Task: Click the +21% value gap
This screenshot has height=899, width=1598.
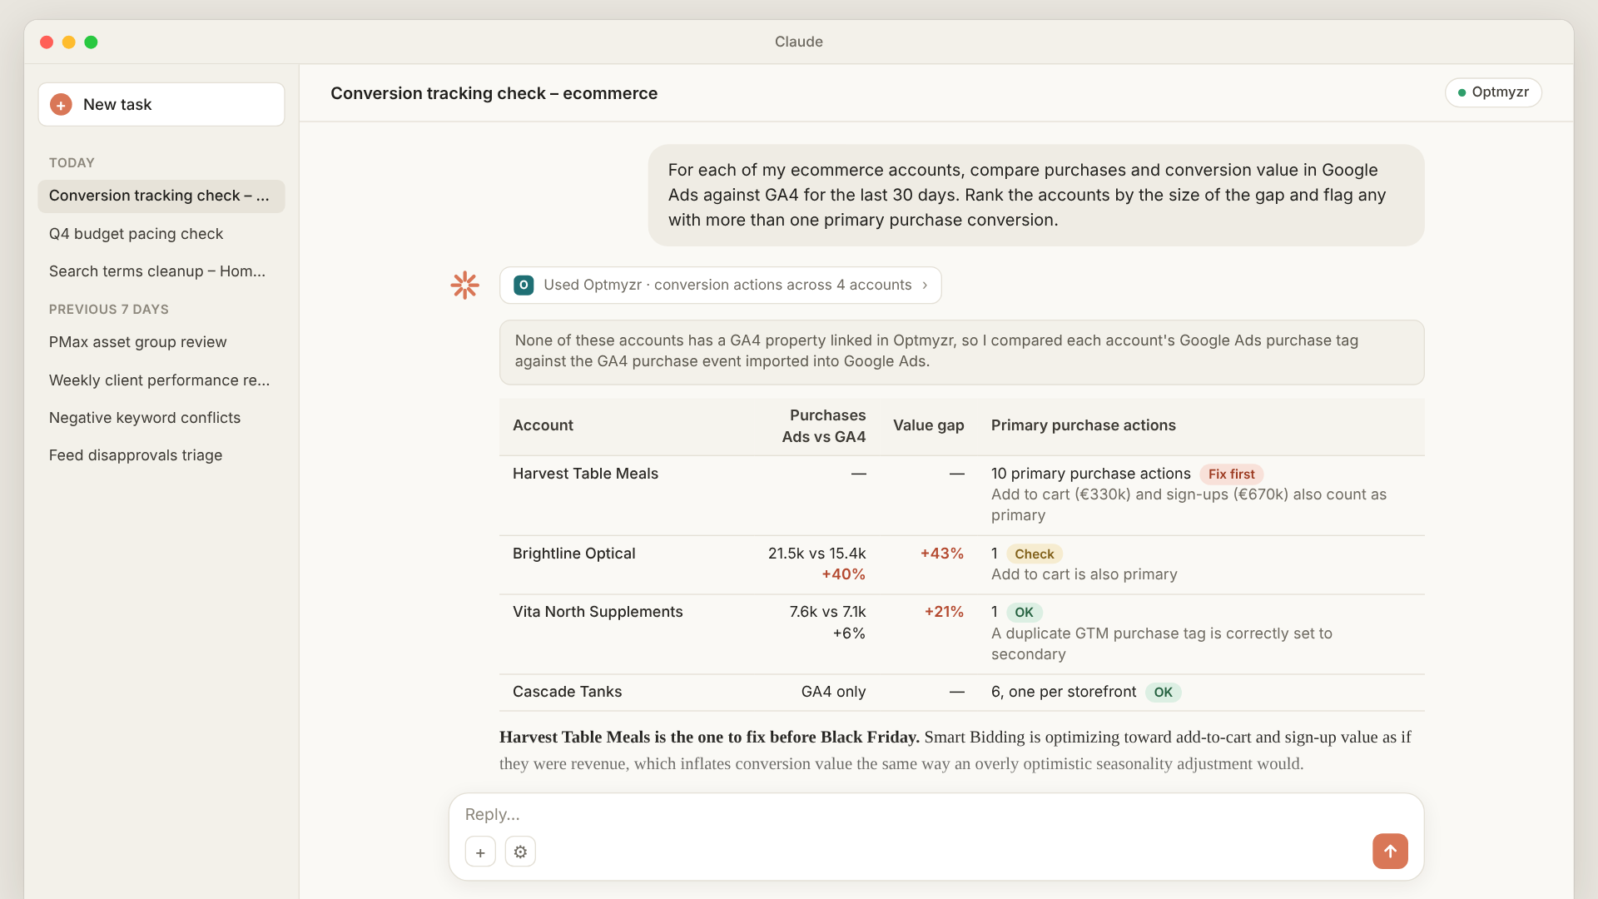Action: point(944,612)
